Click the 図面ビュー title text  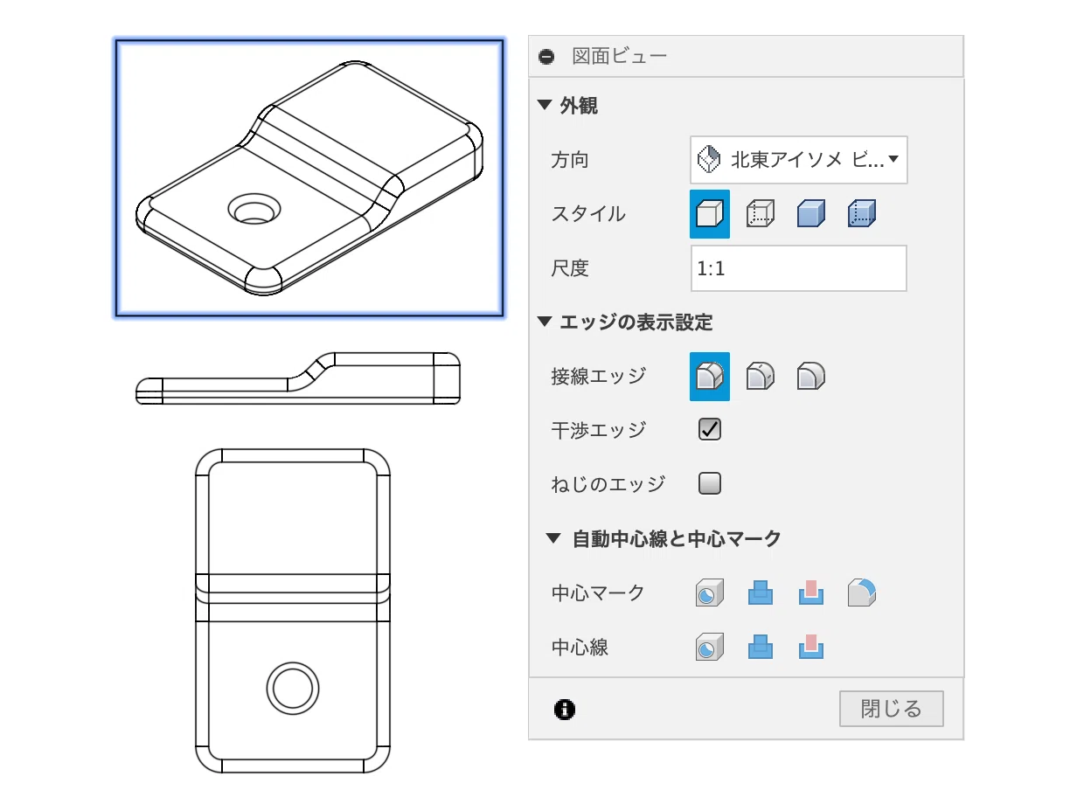[620, 57]
